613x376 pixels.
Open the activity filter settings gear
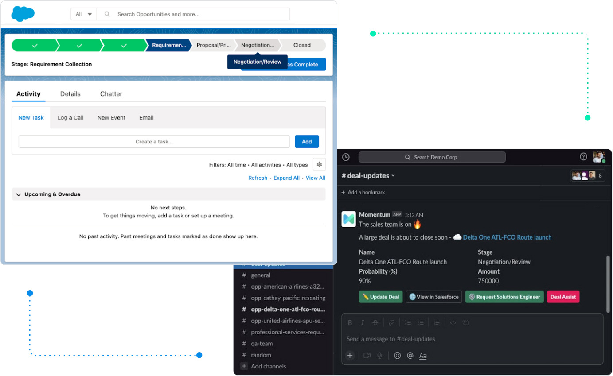(319, 164)
